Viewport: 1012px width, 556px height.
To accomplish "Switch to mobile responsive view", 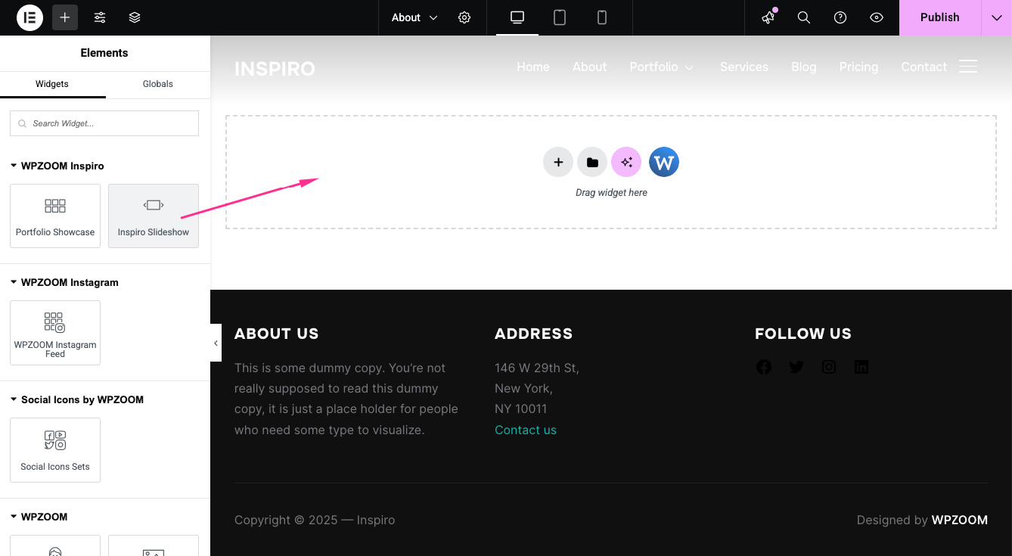I will tap(602, 17).
